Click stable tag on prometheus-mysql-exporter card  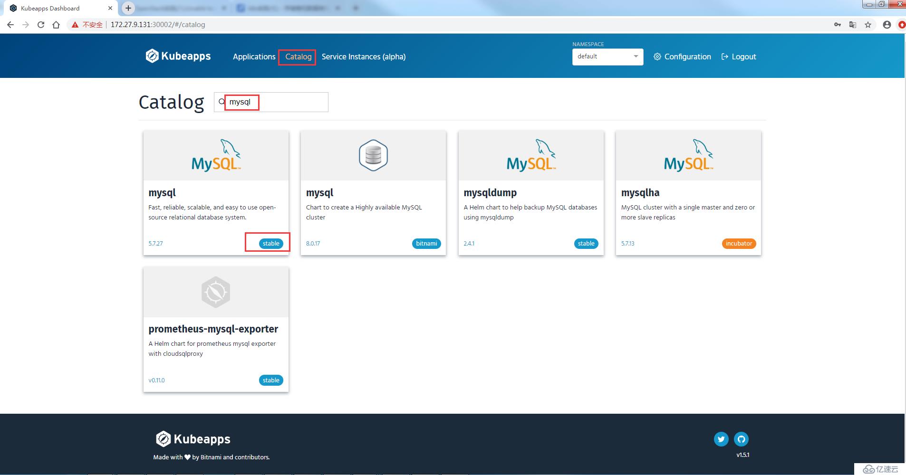[x=271, y=380]
